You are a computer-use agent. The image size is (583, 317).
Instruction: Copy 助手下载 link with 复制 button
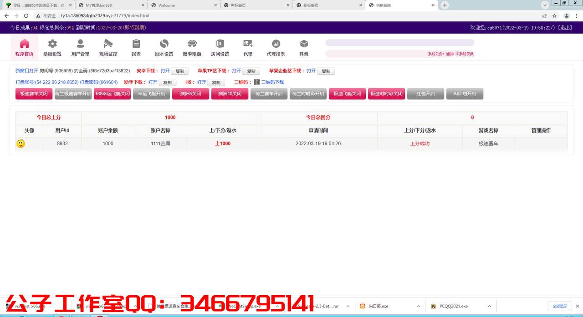[167, 83]
